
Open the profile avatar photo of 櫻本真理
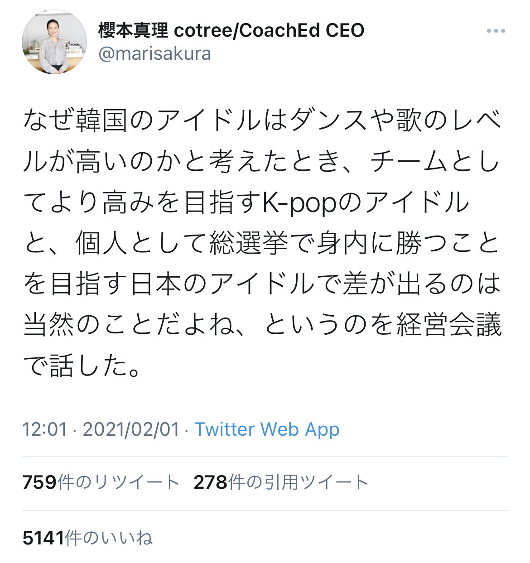(54, 42)
